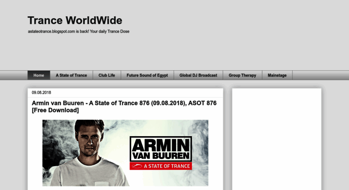
Task: Select the Future Sound of Egypt tab
Action: 147,75
